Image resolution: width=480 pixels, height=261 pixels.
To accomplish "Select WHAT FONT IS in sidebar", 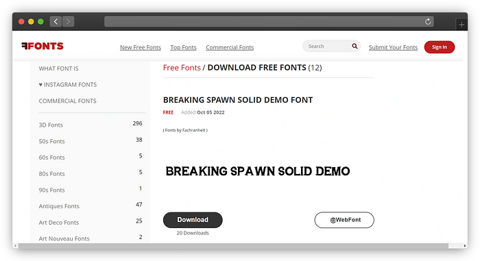I will 58,69.
